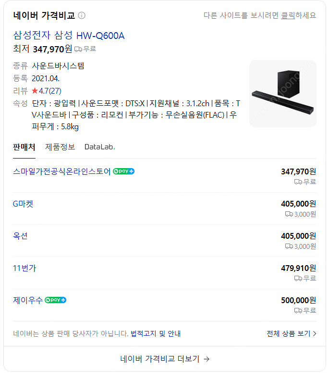Open the 제품정보 tab
The width and height of the screenshot is (329, 379).
point(60,147)
